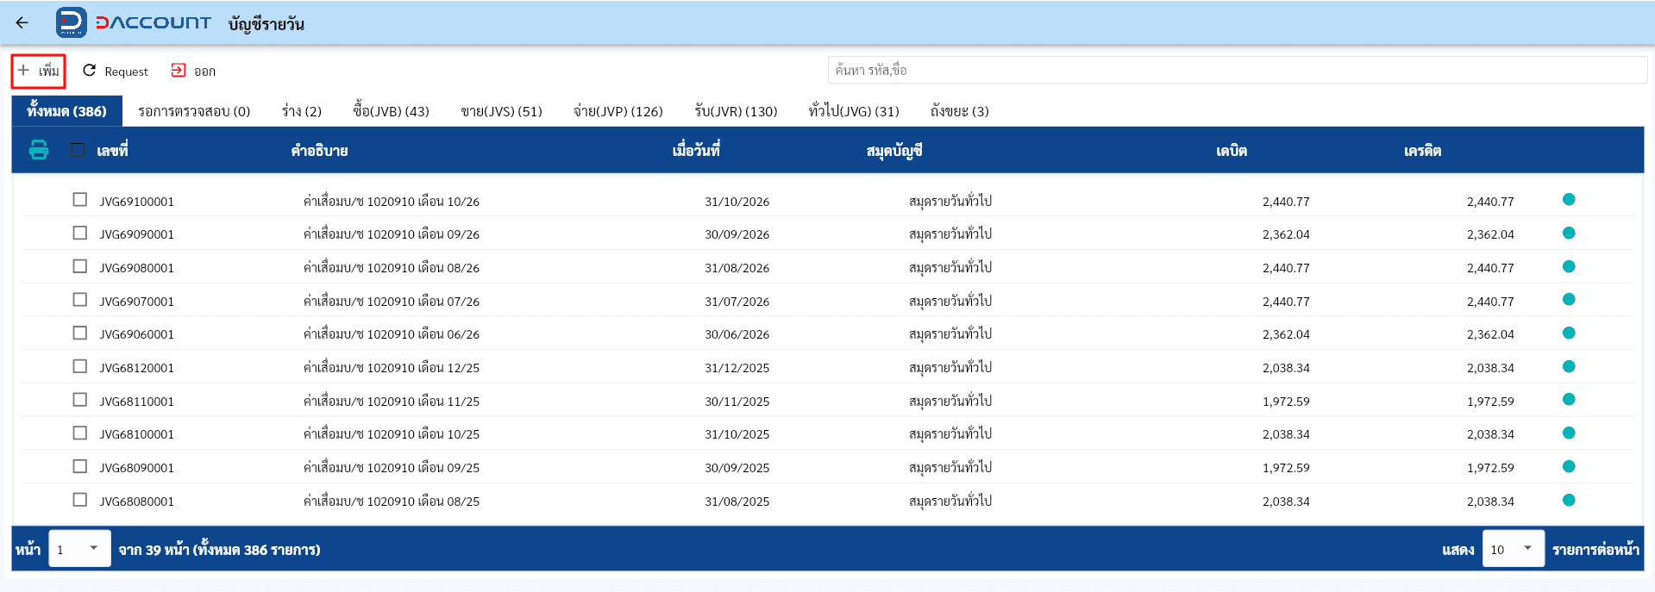Viewport: 1655px width, 592px height.
Task: Check the box for JVG68110001
Action: 80,400
